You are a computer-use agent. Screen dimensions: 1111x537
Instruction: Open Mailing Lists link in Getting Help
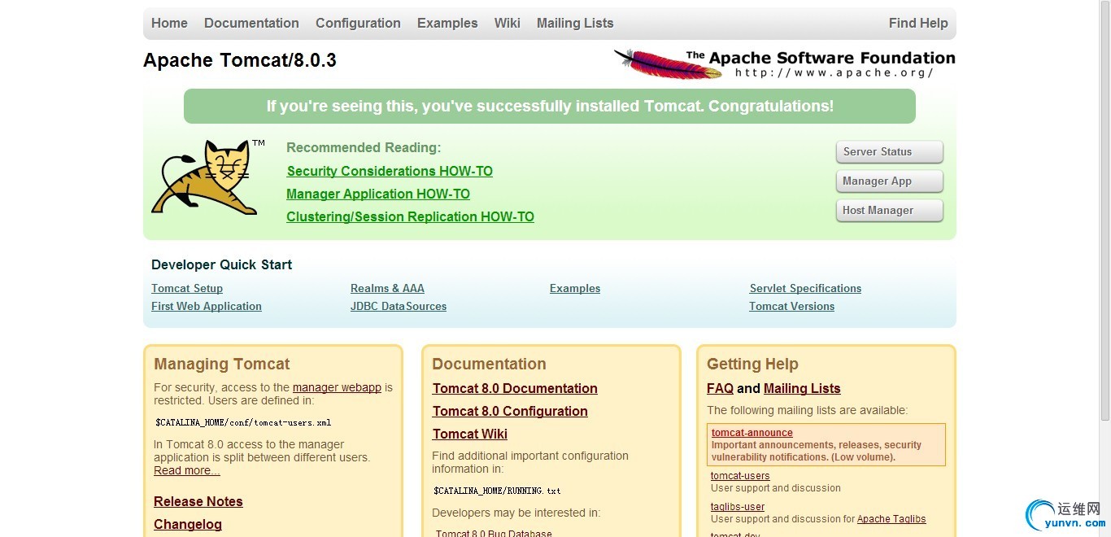[802, 388]
